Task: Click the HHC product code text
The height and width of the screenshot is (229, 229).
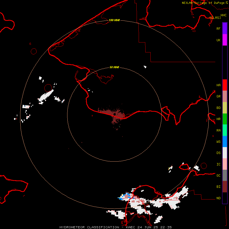Action: coord(223,15)
